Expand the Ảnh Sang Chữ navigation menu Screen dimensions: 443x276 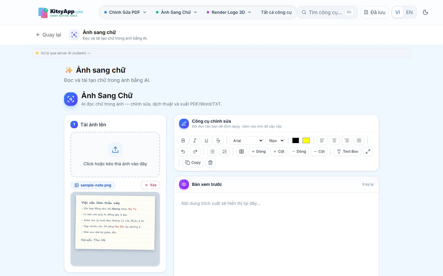(x=176, y=12)
